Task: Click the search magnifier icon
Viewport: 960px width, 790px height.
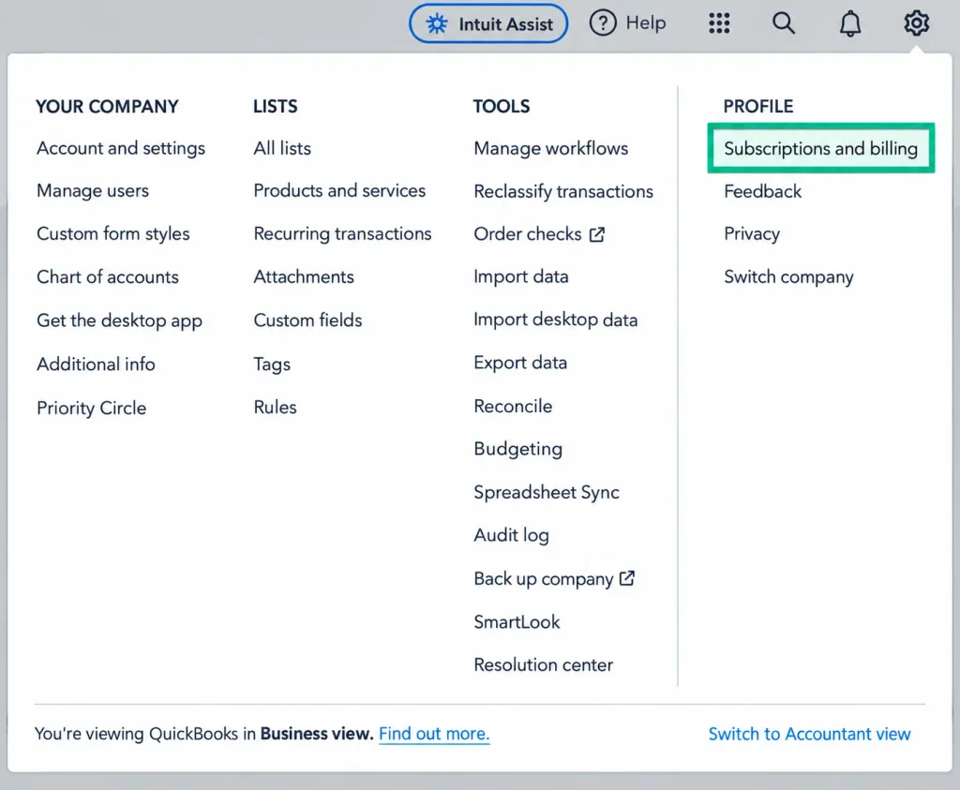Action: (x=783, y=23)
